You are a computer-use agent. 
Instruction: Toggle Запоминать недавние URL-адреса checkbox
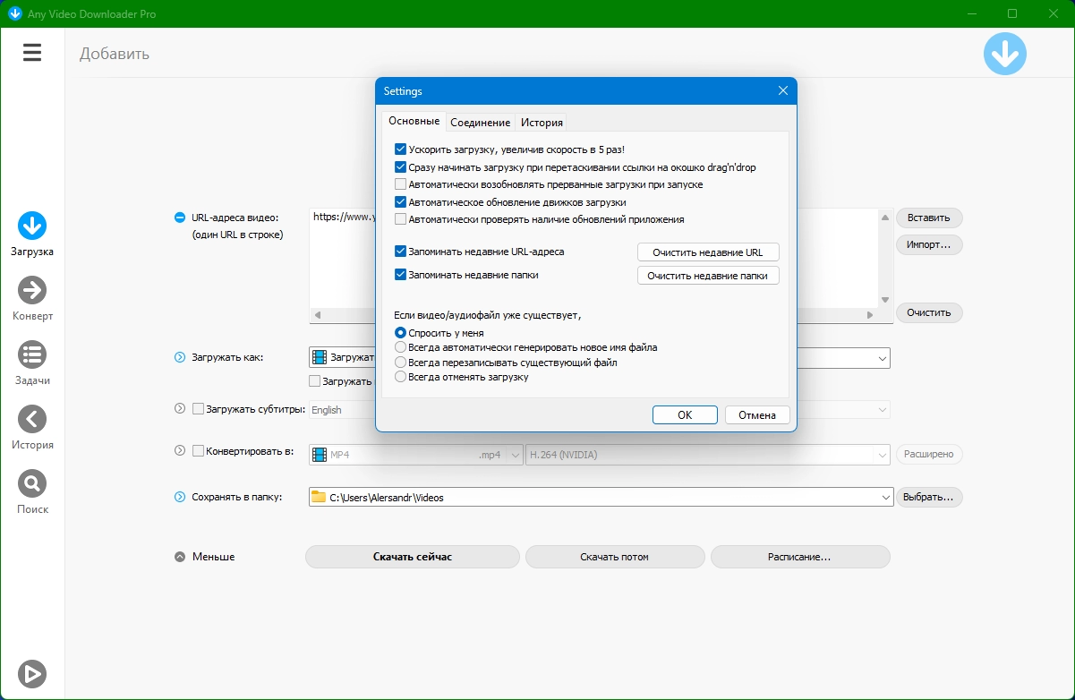tap(400, 252)
